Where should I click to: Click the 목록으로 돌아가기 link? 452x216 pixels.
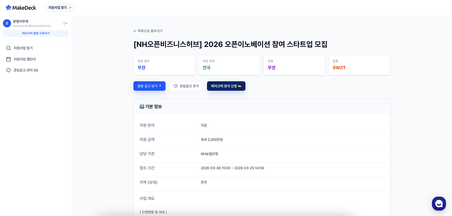[x=148, y=31]
